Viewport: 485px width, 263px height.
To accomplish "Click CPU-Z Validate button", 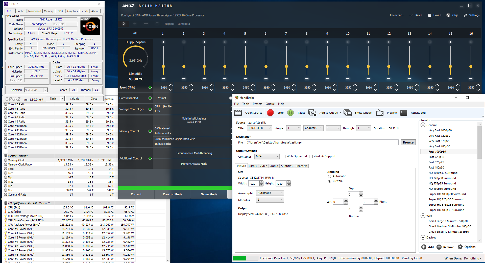I will click(75, 99).
